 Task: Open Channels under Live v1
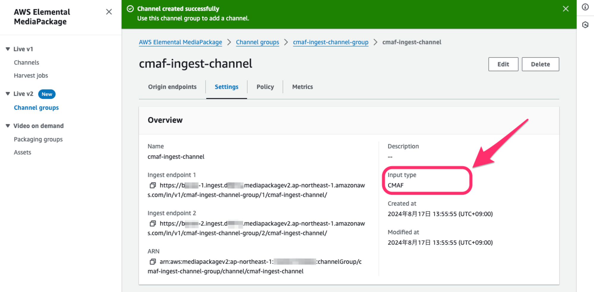(26, 63)
